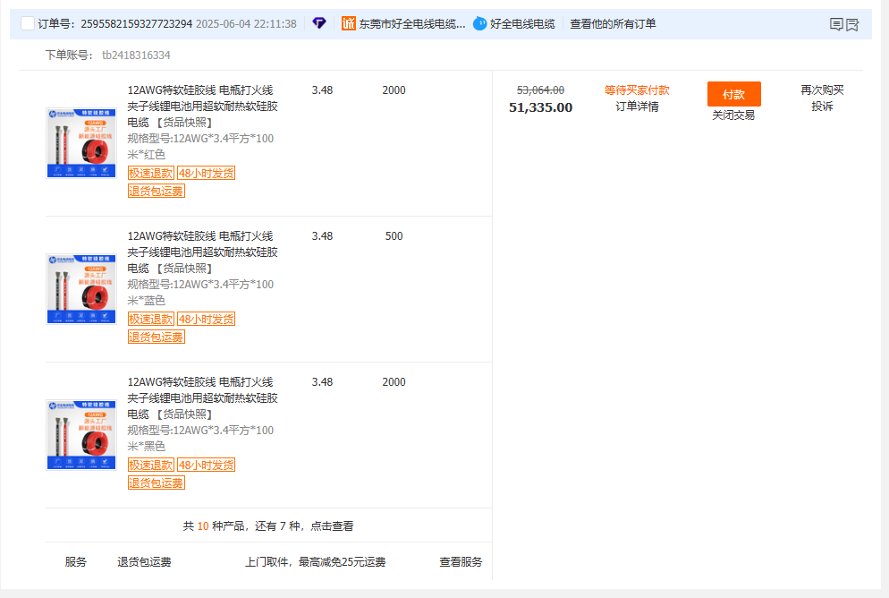Open 订单详情 order details
The image size is (889, 598).
tap(637, 107)
